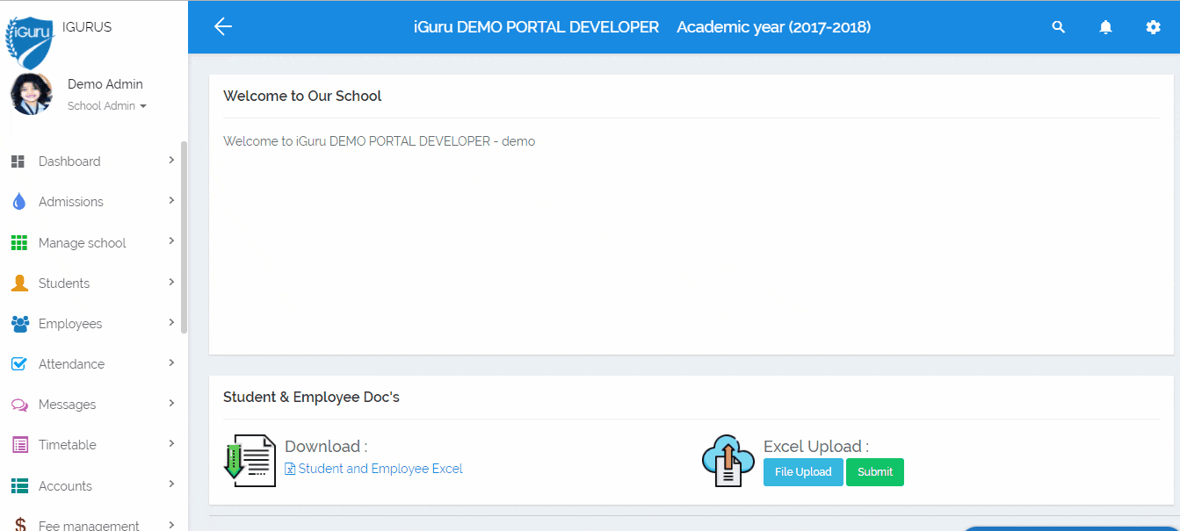This screenshot has width=1180, height=531.
Task: Expand the Manage school chevron
Action: tap(171, 241)
